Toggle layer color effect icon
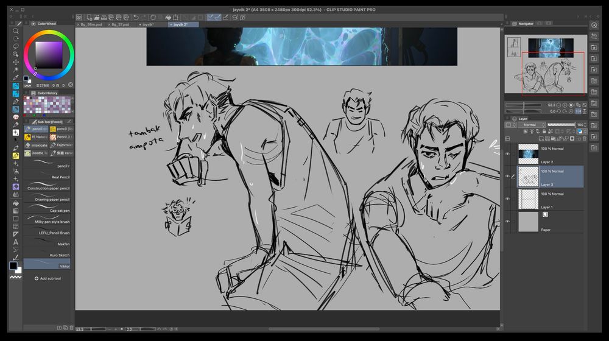The width and height of the screenshot is (609, 341). coord(579,132)
